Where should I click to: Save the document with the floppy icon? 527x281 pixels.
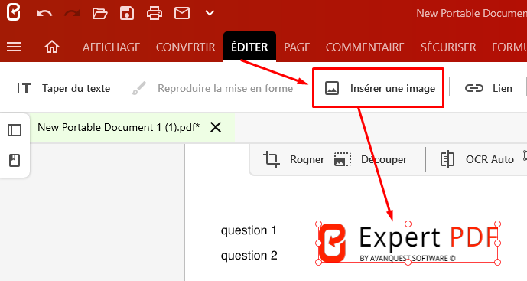127,14
